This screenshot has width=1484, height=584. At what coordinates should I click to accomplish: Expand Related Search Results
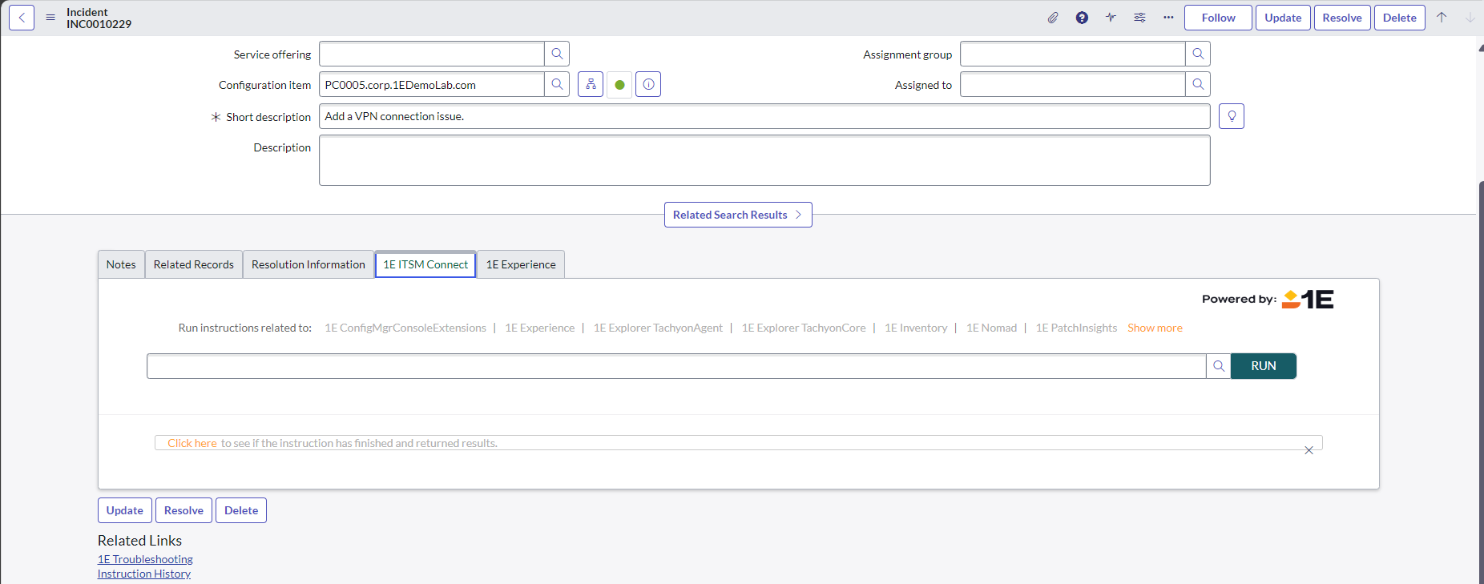tap(737, 215)
